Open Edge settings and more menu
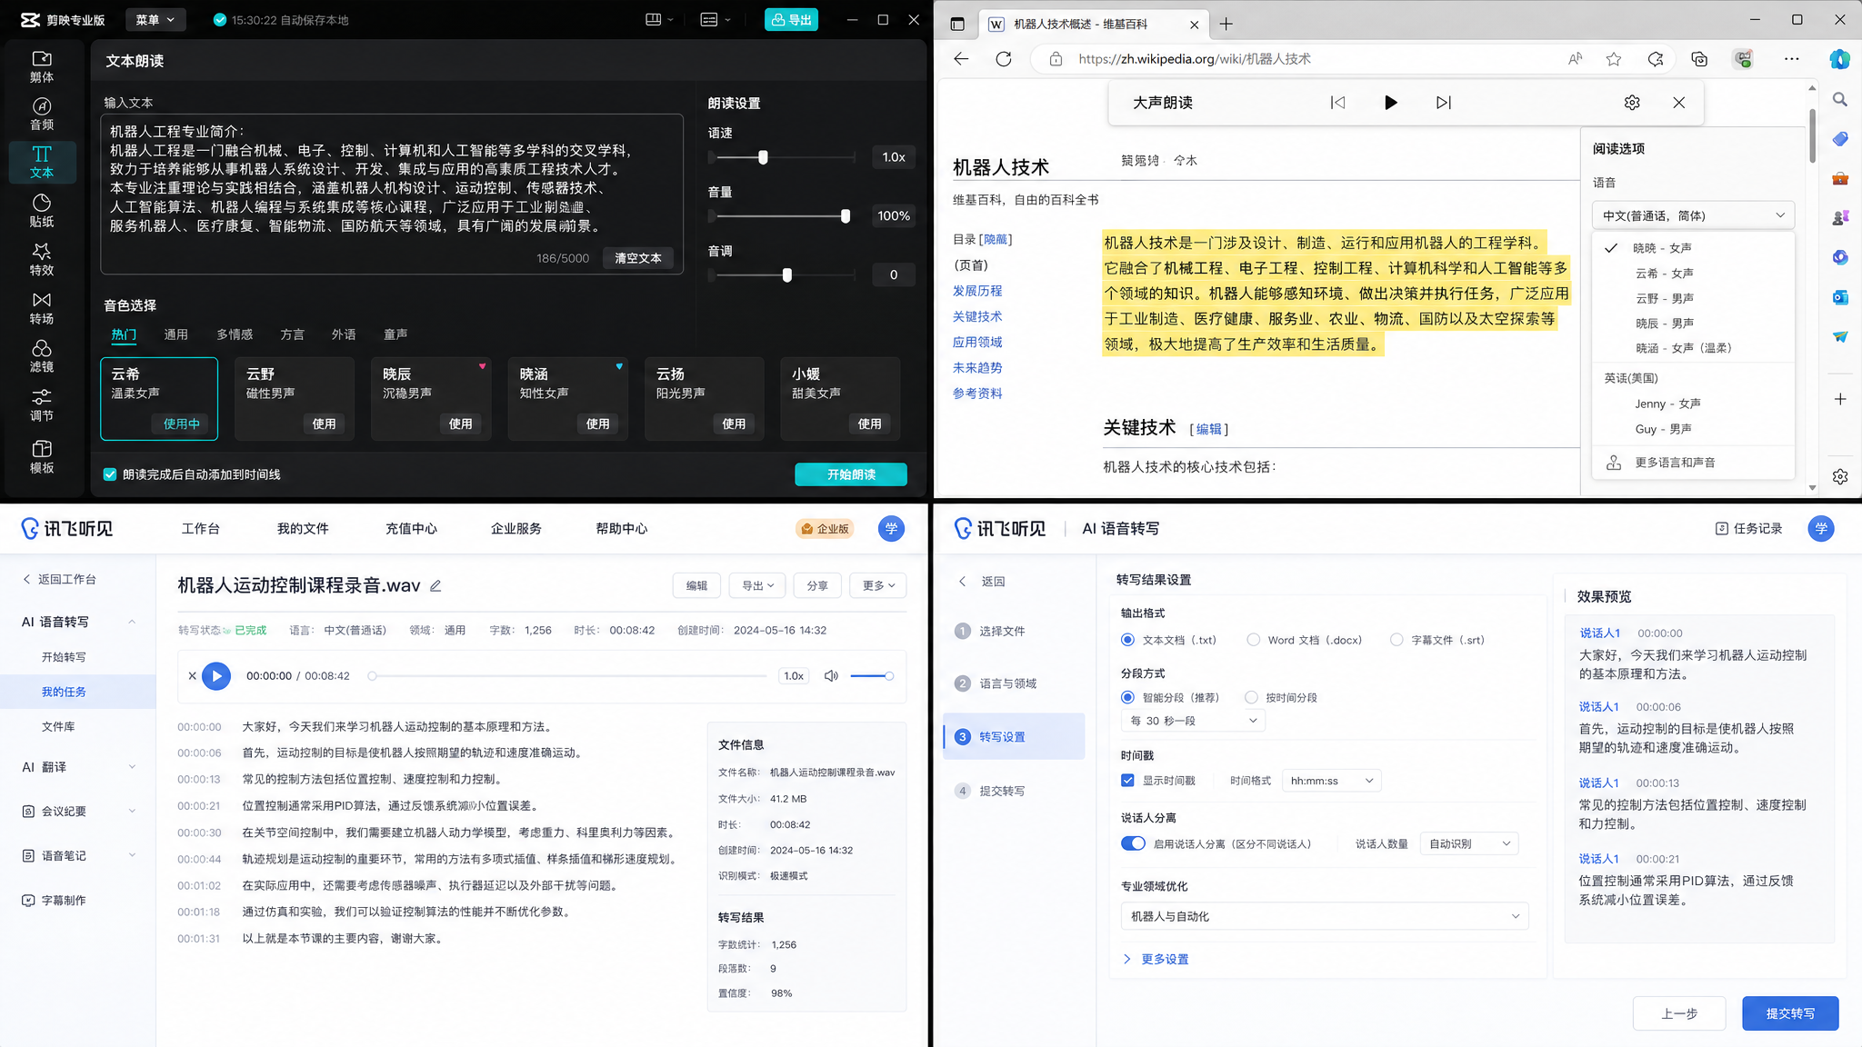Screen dimensions: 1862x1047 pyautogui.click(x=1792, y=59)
